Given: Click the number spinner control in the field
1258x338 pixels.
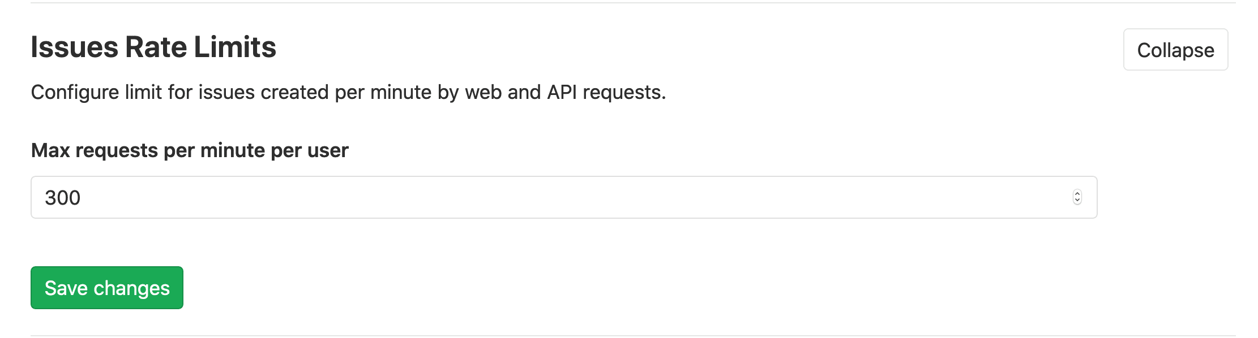Looking at the screenshot, I should coord(1077,197).
